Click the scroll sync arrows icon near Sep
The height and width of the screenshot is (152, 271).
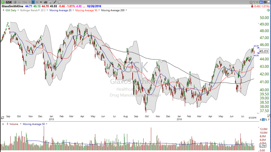point(3,118)
